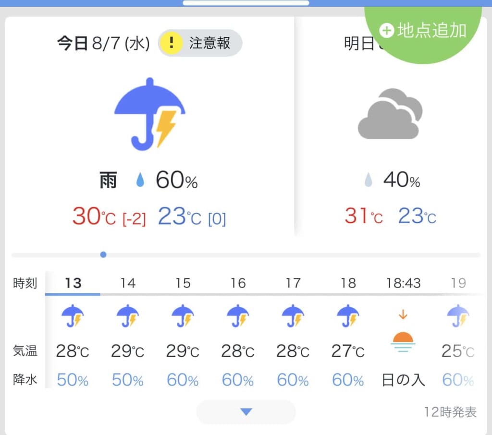Click the 12時発表 announcement text

click(x=452, y=412)
